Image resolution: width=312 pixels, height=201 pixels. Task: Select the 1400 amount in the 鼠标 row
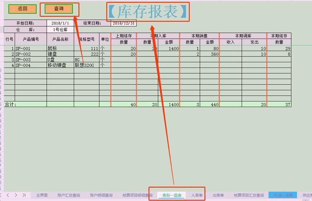coord(169,49)
